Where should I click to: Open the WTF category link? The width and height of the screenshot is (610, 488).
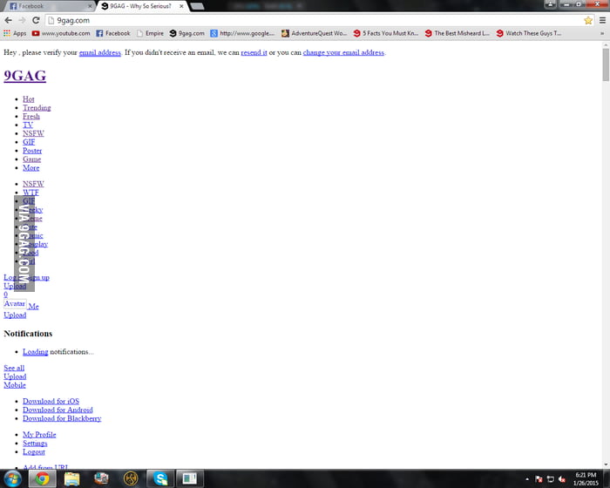(x=30, y=193)
